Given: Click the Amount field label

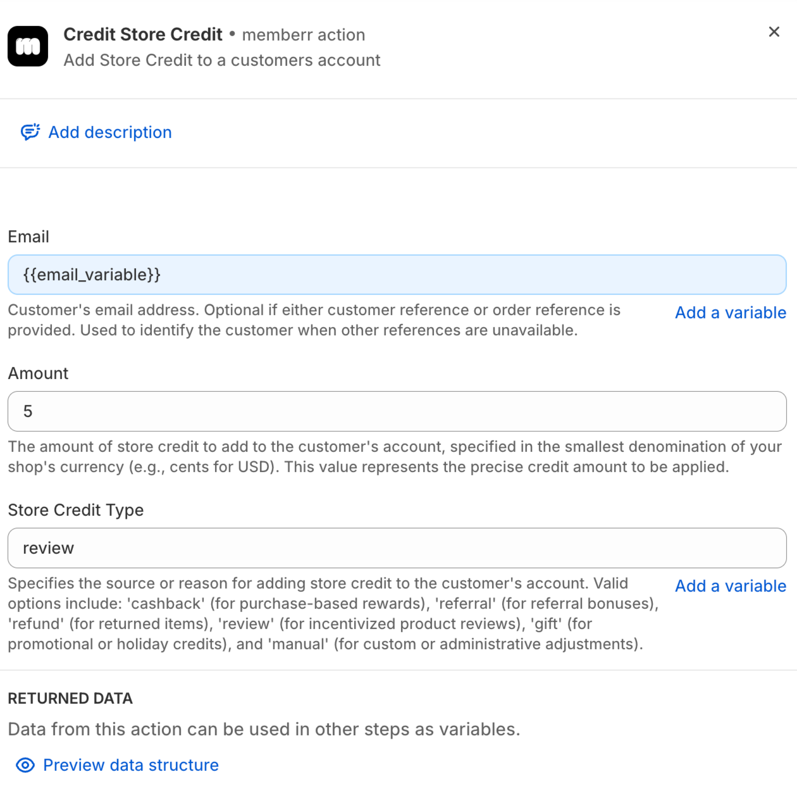Looking at the screenshot, I should pos(38,373).
